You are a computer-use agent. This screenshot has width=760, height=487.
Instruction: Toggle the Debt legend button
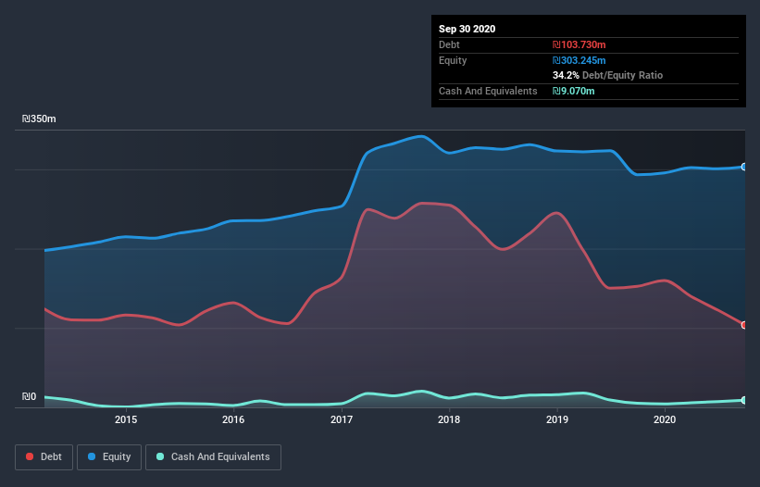[x=44, y=457]
